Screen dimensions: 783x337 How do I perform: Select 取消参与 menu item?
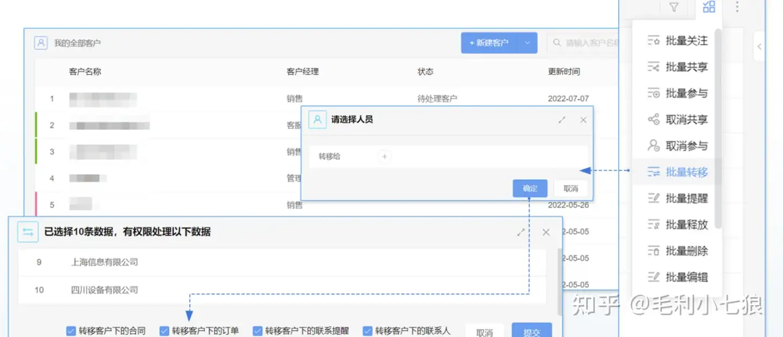coord(678,146)
